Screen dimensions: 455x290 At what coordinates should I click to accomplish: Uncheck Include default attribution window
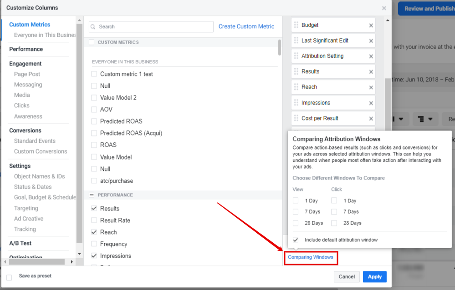296,240
